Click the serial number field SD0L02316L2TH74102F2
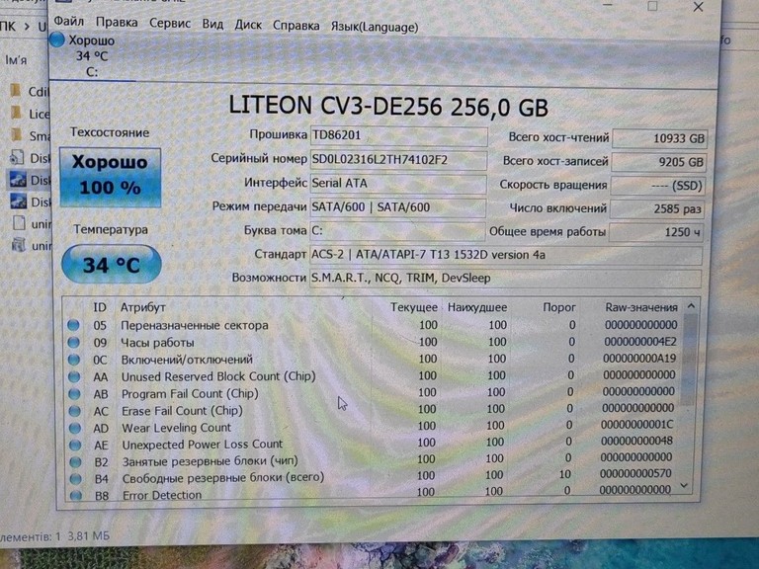The image size is (759, 569). coord(398,160)
